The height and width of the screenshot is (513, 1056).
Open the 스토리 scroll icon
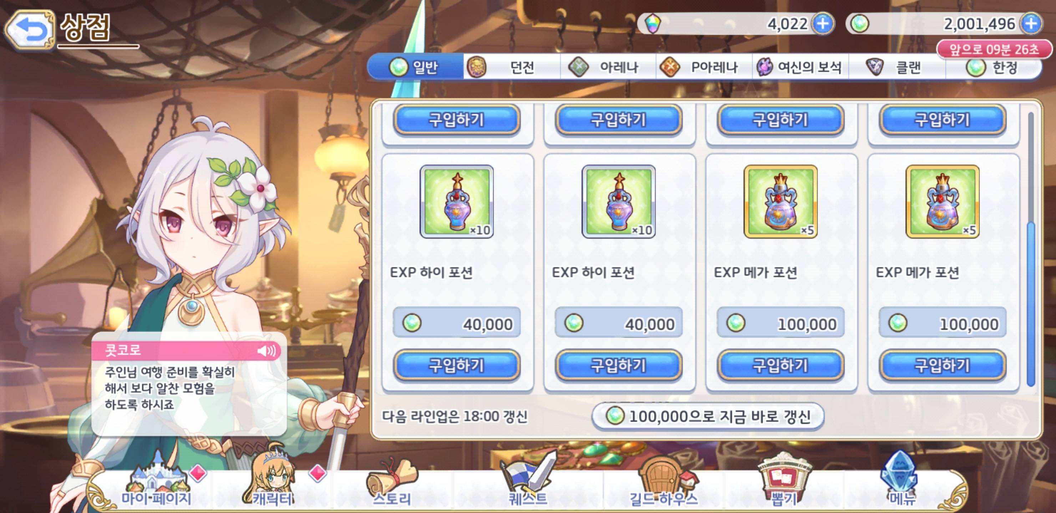click(x=391, y=483)
